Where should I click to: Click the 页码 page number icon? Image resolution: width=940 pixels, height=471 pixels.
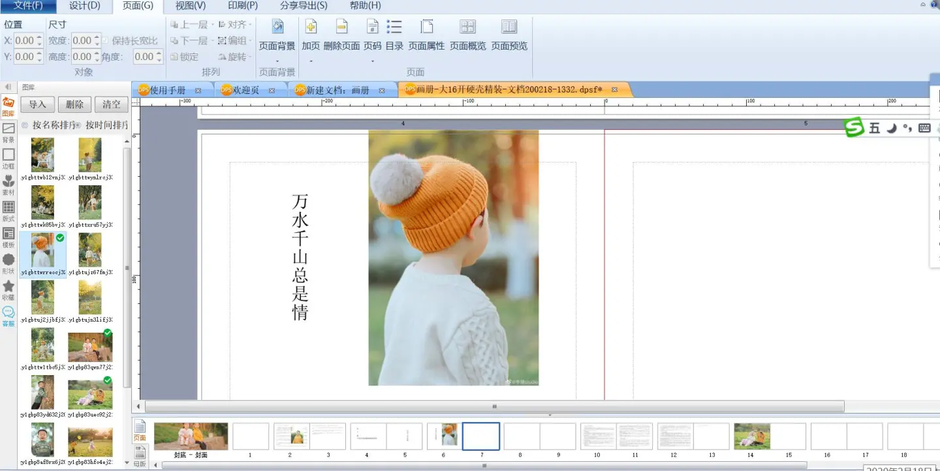click(x=372, y=27)
